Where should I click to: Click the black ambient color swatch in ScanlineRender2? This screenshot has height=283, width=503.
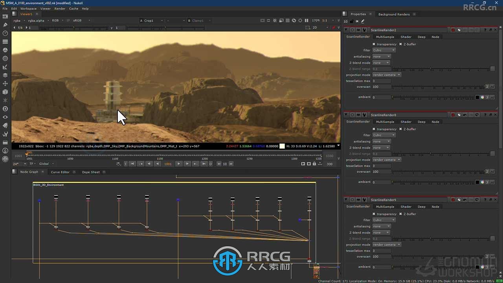[477, 97]
